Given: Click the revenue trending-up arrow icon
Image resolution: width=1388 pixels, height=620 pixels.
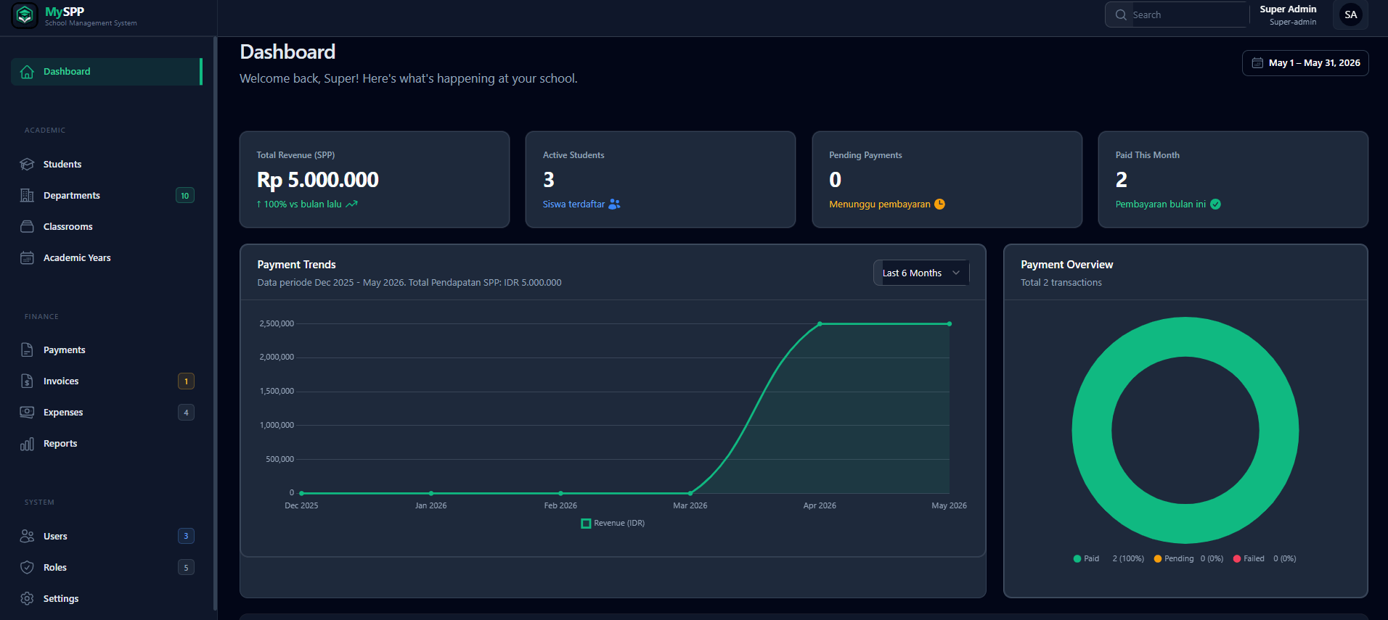Looking at the screenshot, I should (x=352, y=204).
